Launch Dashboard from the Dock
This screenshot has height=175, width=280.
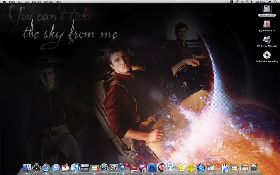point(36,168)
